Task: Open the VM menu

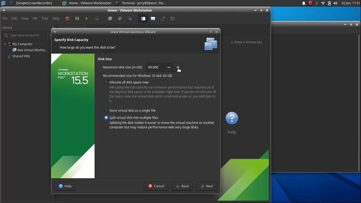Action: (35, 19)
